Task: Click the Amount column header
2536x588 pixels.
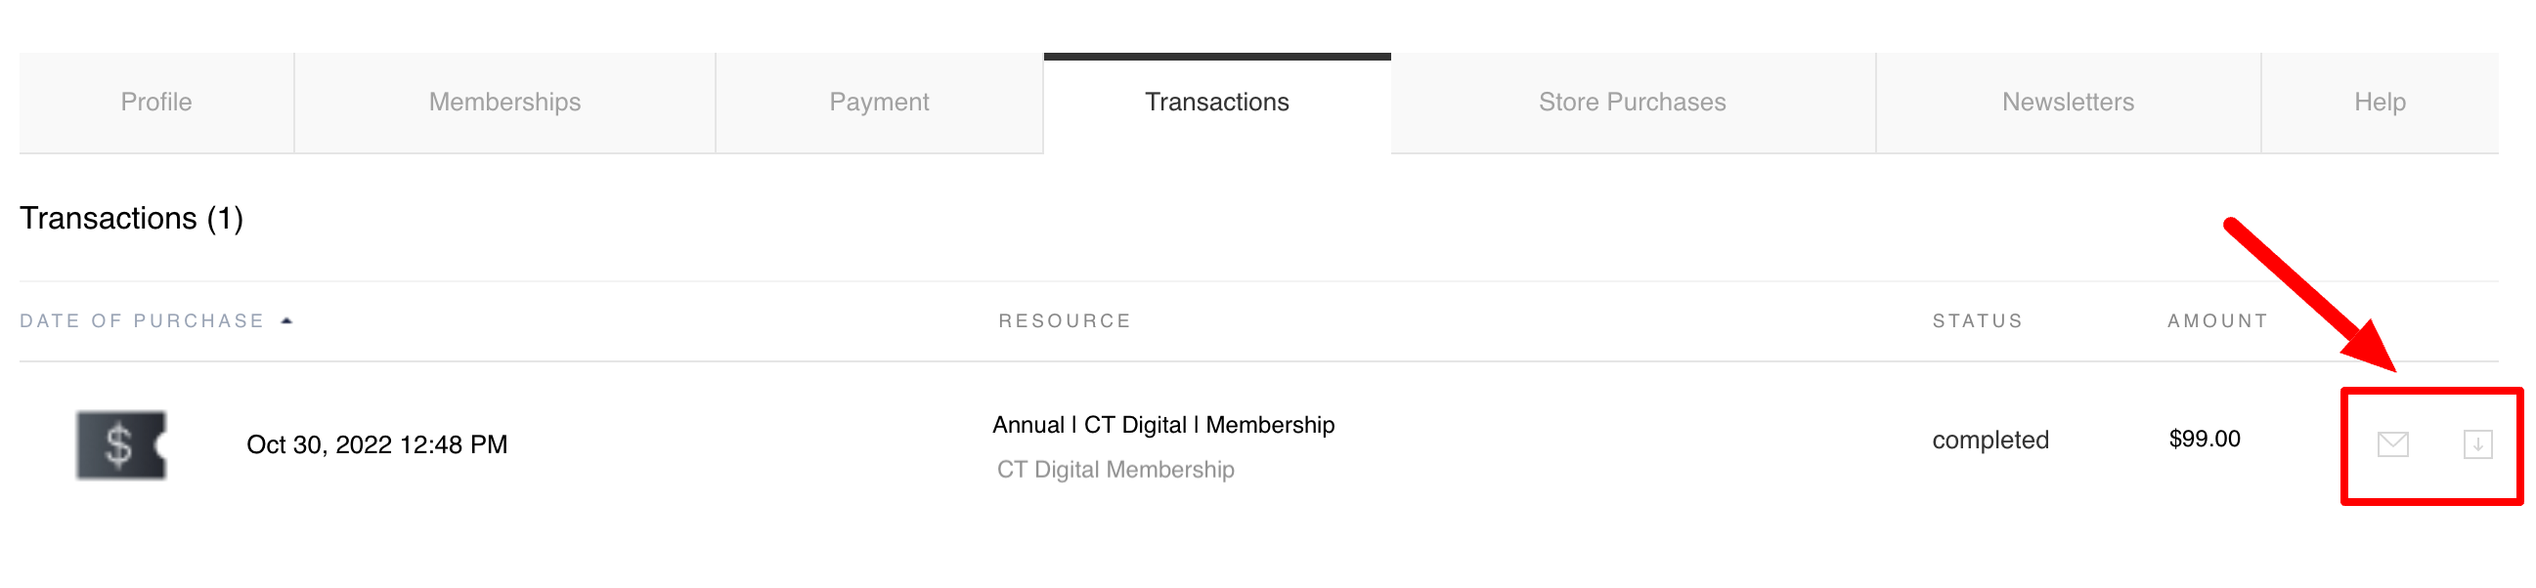Action: 2217,320
